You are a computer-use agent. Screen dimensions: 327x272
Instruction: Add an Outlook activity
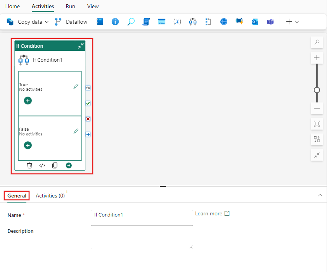[255, 22]
